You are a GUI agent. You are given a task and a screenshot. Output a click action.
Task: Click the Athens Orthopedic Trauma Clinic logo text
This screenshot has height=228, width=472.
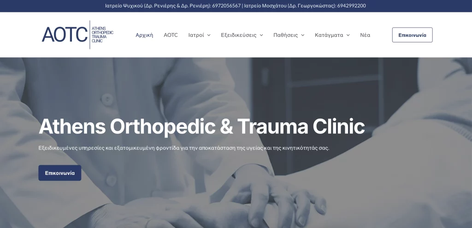click(x=102, y=35)
